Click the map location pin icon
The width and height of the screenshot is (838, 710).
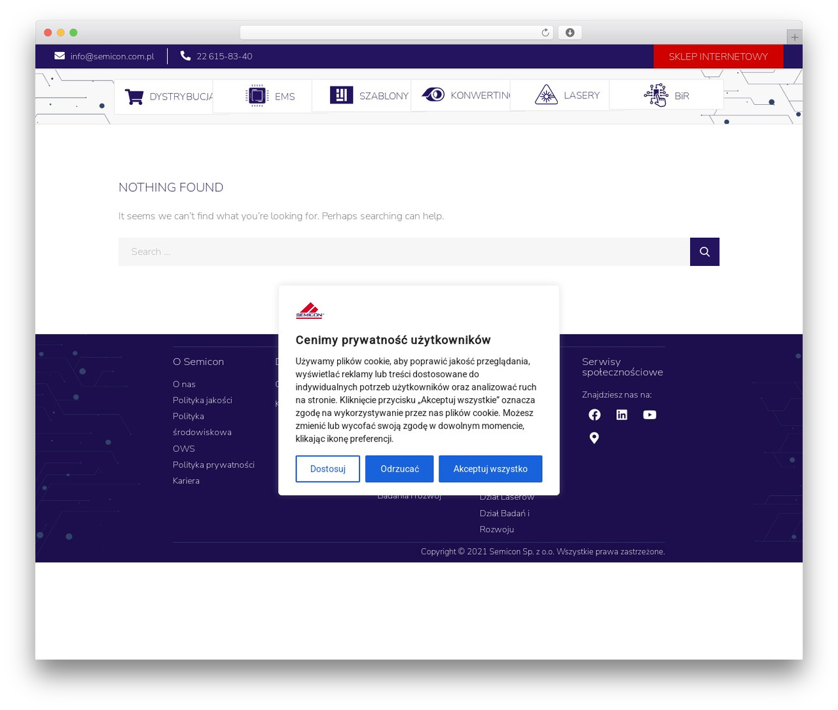point(594,438)
